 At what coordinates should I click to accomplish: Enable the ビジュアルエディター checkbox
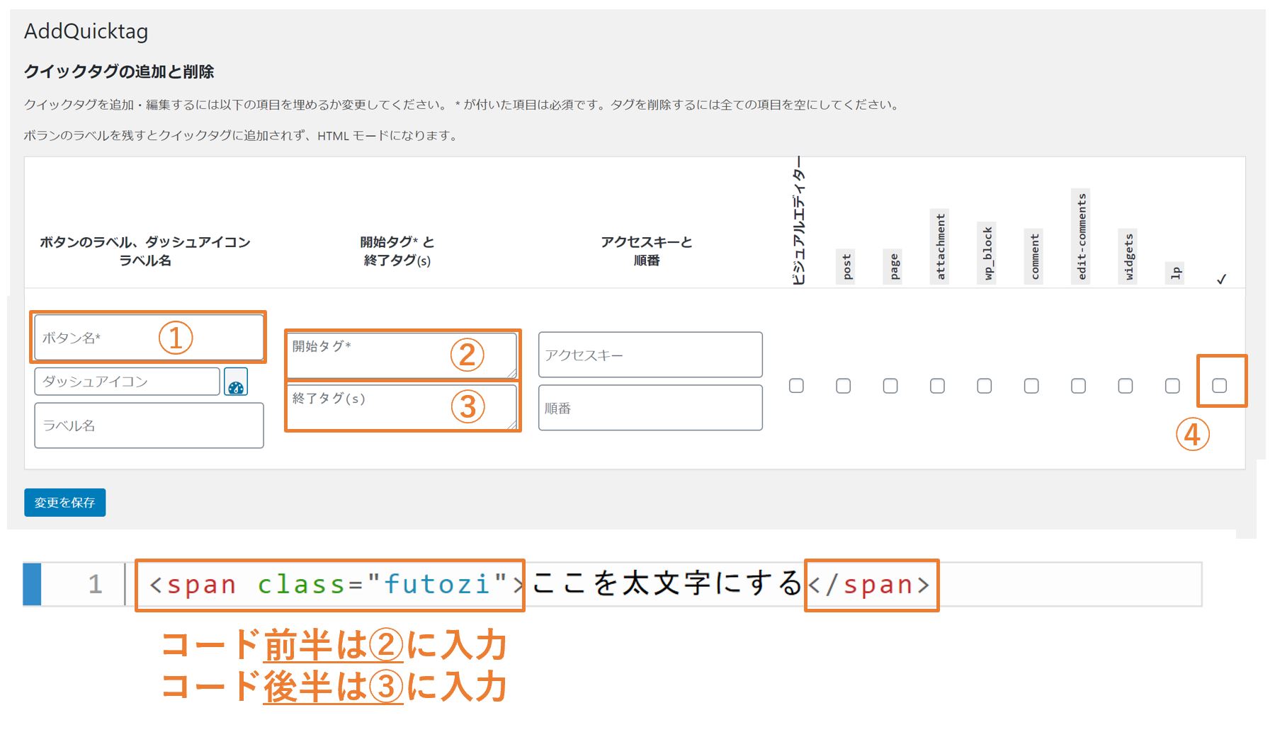click(796, 386)
